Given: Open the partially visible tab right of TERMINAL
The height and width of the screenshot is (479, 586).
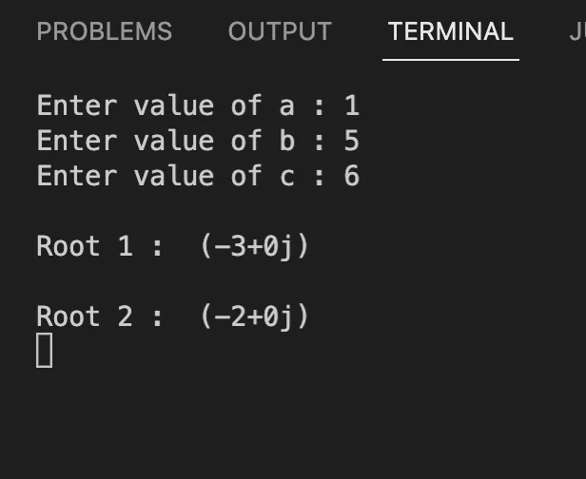Looking at the screenshot, I should [x=576, y=31].
